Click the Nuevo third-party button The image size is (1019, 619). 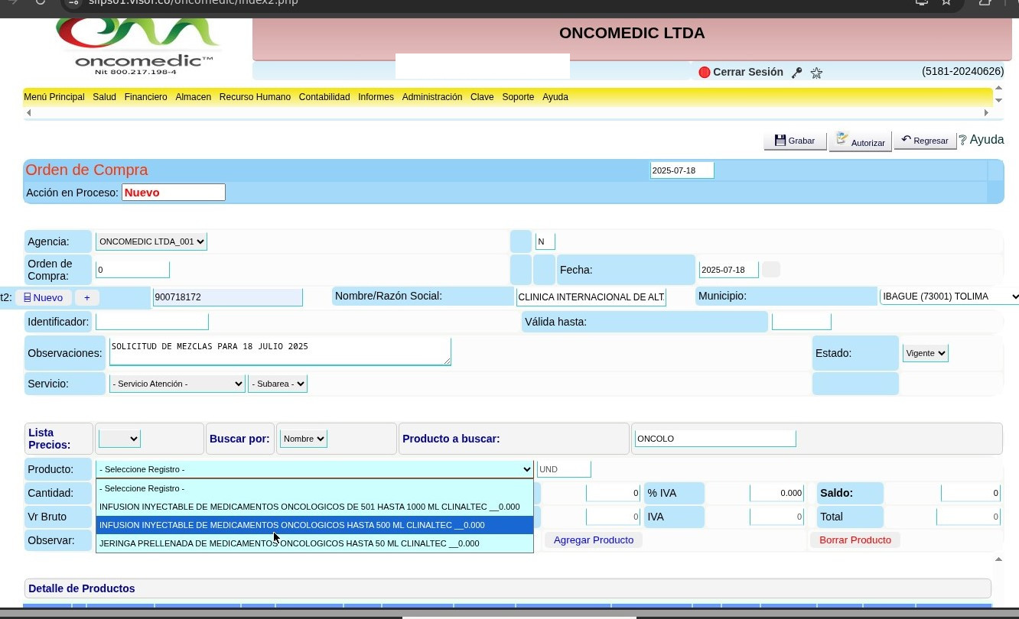point(43,297)
